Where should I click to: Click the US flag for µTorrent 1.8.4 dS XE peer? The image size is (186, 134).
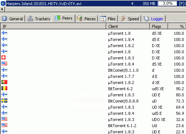coord(4,63)
